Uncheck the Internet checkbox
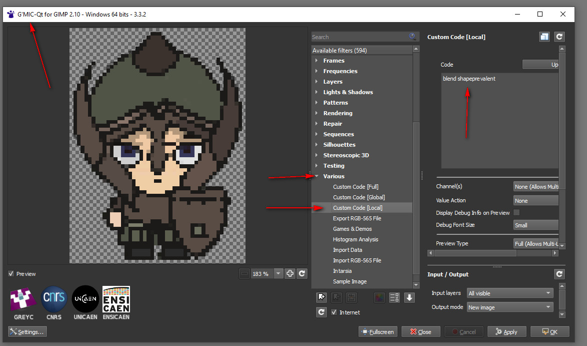This screenshot has height=346, width=587. point(334,312)
